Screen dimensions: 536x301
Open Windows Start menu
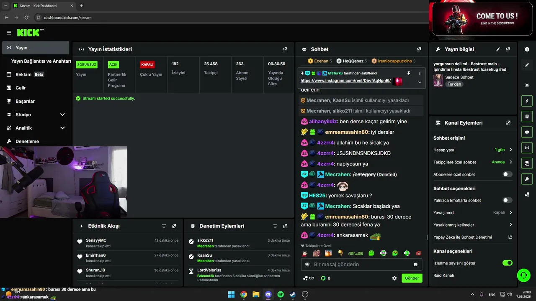coord(231,294)
